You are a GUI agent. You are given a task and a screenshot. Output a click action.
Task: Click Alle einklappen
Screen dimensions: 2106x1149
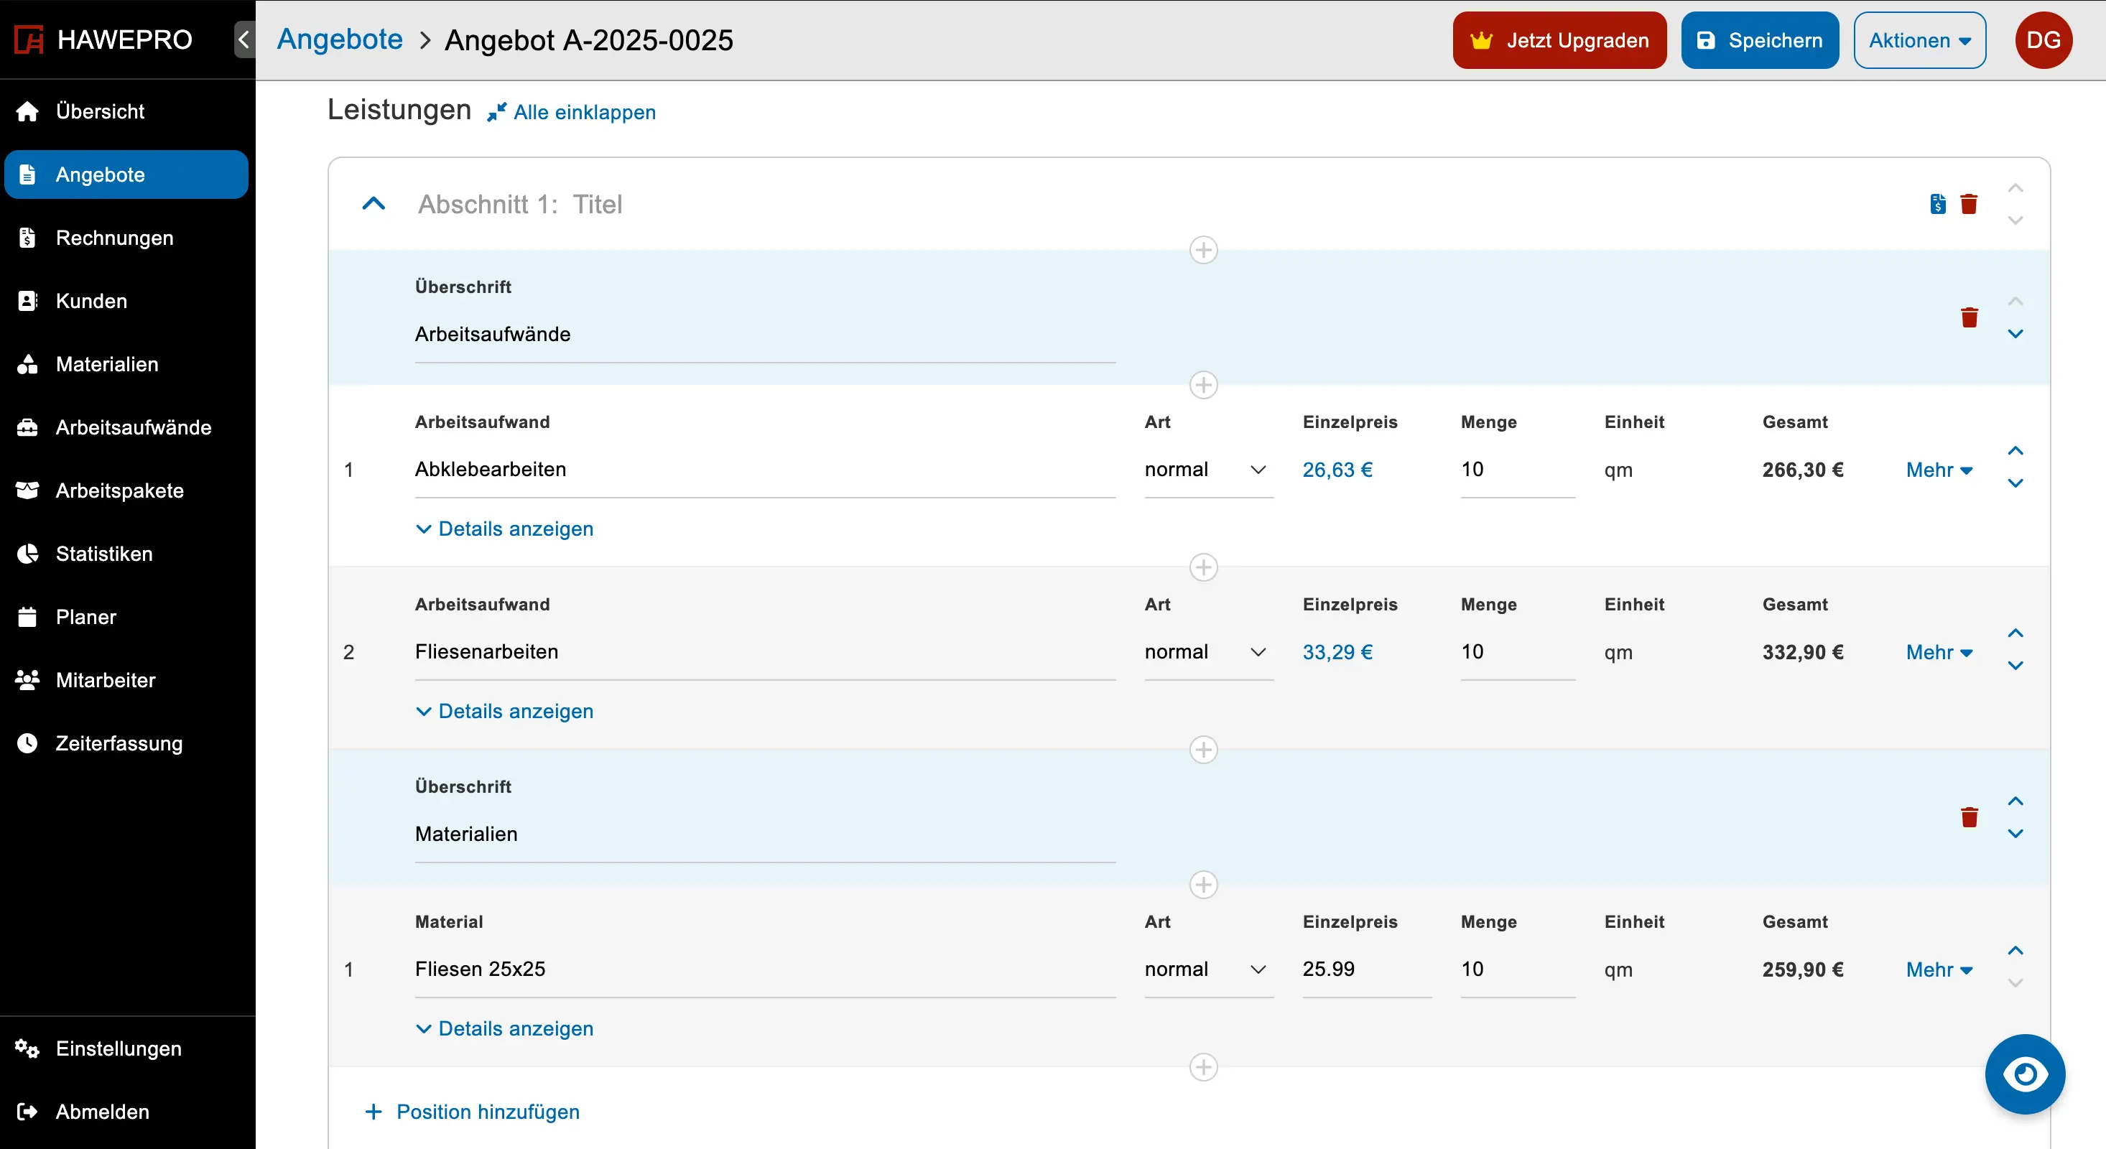point(572,112)
